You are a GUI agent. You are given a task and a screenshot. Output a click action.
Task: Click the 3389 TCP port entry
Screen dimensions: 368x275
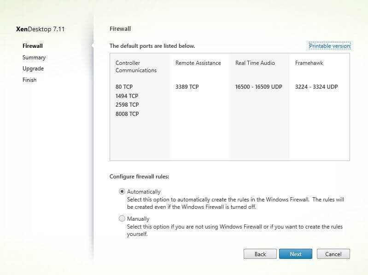tap(187, 87)
